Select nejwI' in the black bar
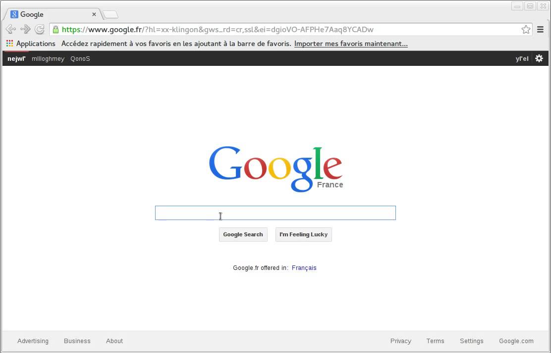 16,58
